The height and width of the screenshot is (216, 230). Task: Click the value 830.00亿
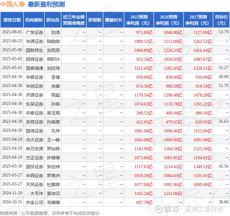[x=174, y=77]
